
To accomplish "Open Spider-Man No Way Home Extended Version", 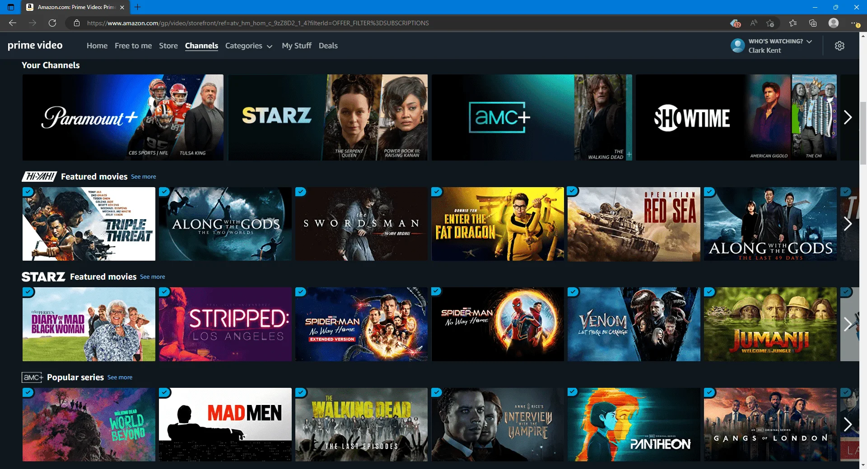I will [361, 324].
